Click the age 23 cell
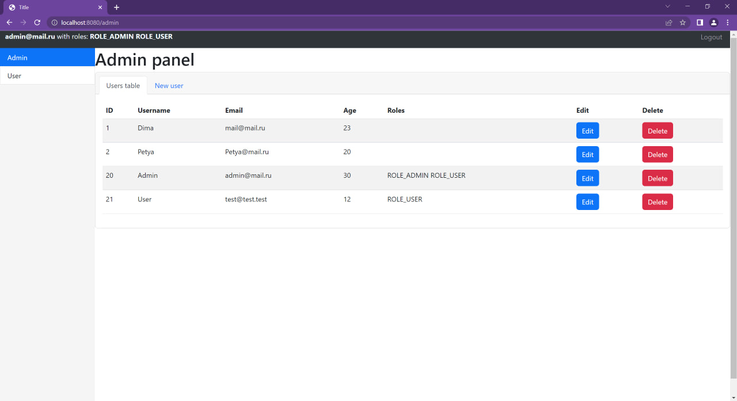Screen dimensions: 737x401 pyautogui.click(x=347, y=128)
